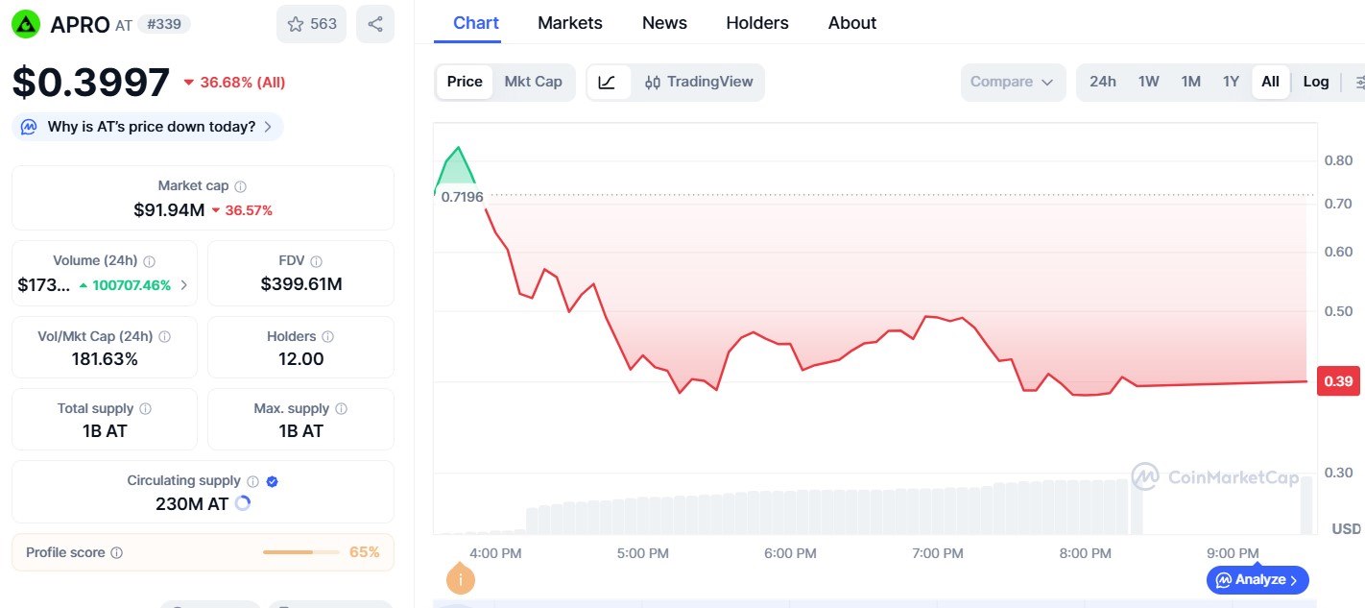Click the orange event marker below chart

(x=461, y=579)
